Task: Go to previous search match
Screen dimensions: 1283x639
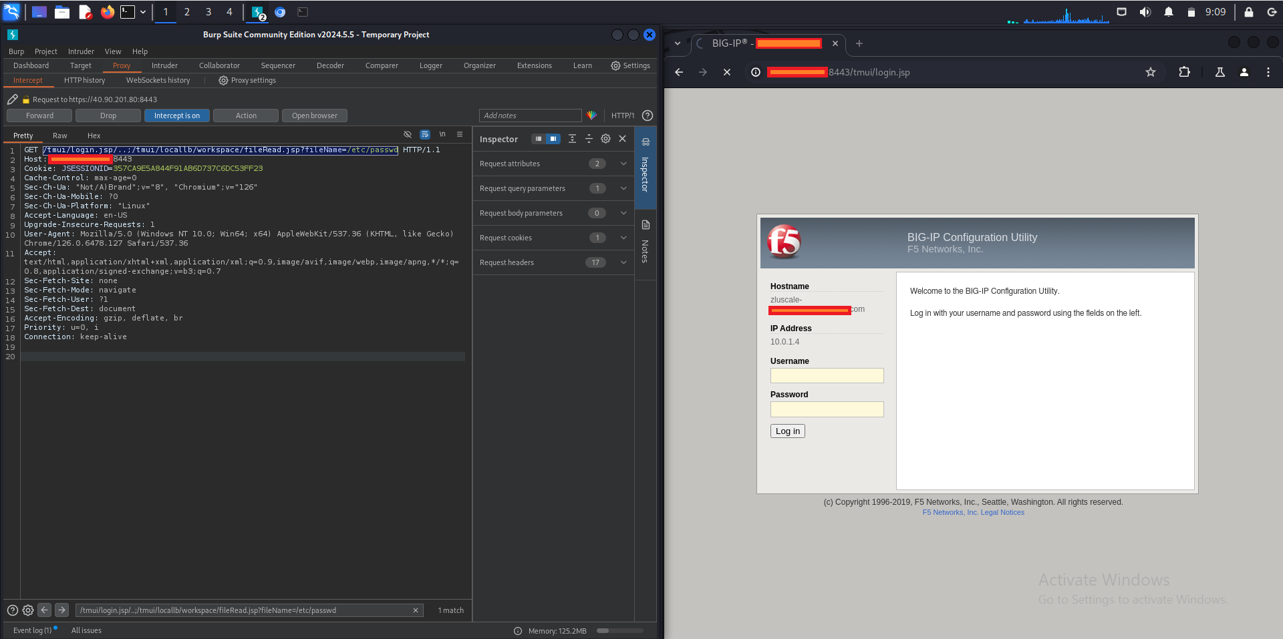Action: (x=44, y=610)
